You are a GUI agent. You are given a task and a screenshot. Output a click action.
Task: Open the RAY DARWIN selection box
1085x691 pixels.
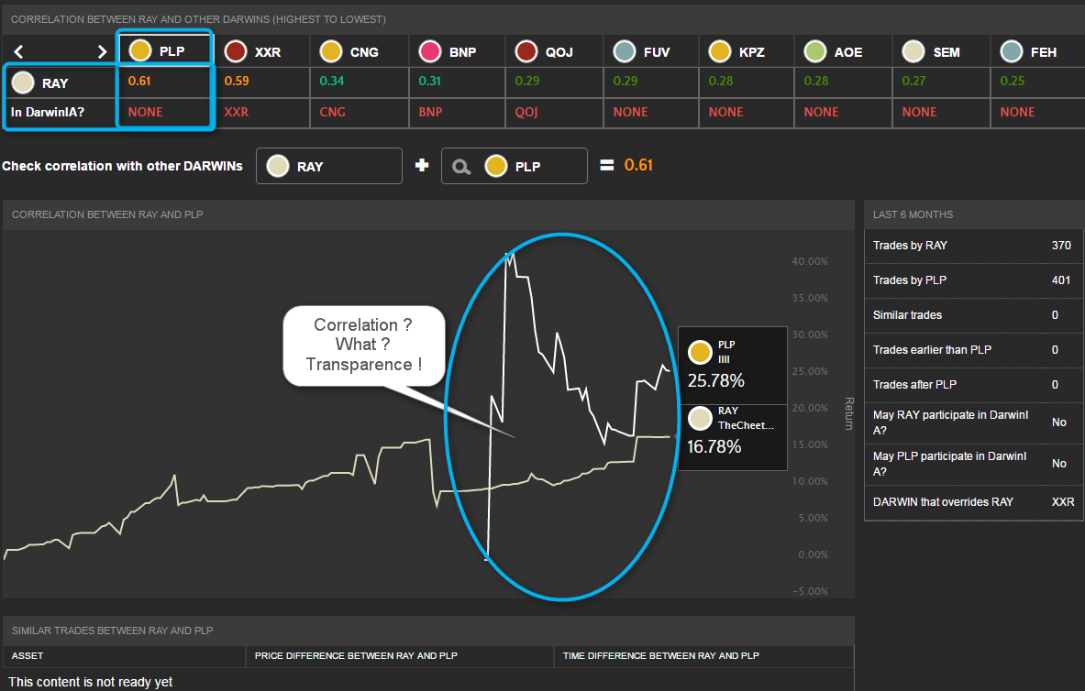click(x=328, y=166)
